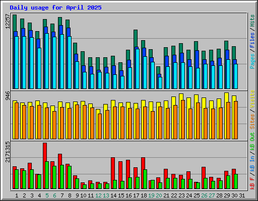Image resolution: width=258 pixels, height=201 pixels.
Task: Click day label 30 on the x-axis
Action: [234, 195]
